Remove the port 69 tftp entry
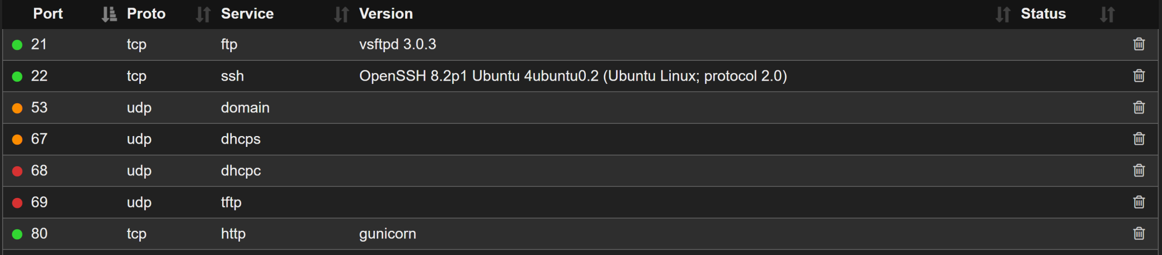Viewport: 1162px width, 255px height. click(x=1139, y=202)
